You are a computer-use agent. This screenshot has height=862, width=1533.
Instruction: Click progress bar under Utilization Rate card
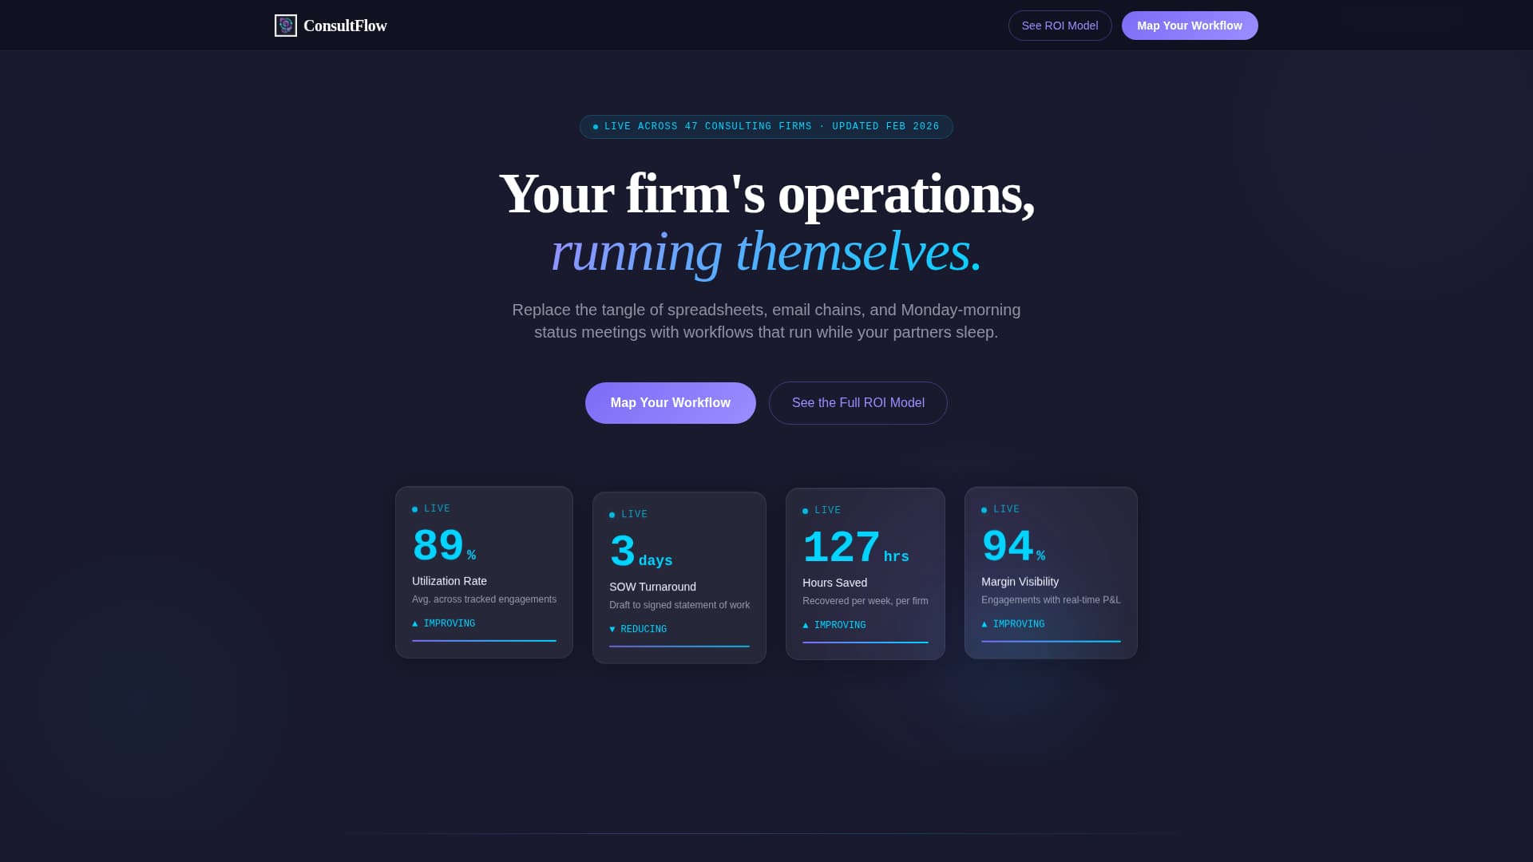tap(484, 641)
